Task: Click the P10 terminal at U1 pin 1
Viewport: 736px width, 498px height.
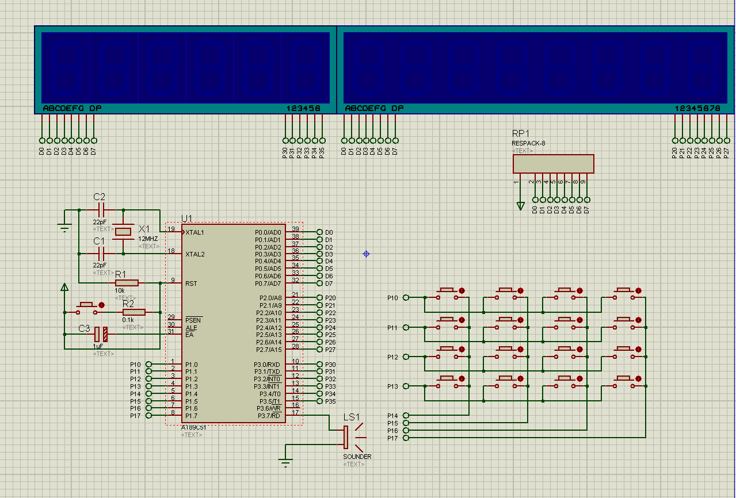Action: (148, 364)
